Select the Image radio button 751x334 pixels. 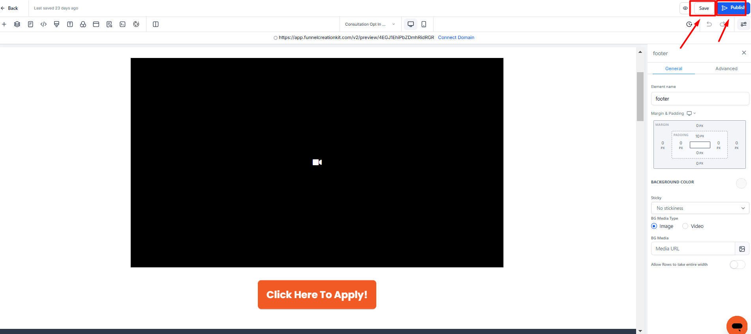[x=654, y=226]
